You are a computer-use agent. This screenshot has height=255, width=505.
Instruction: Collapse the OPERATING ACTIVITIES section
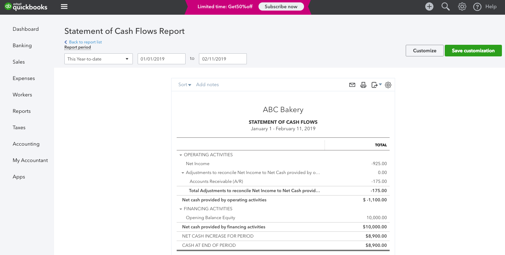[x=181, y=155]
